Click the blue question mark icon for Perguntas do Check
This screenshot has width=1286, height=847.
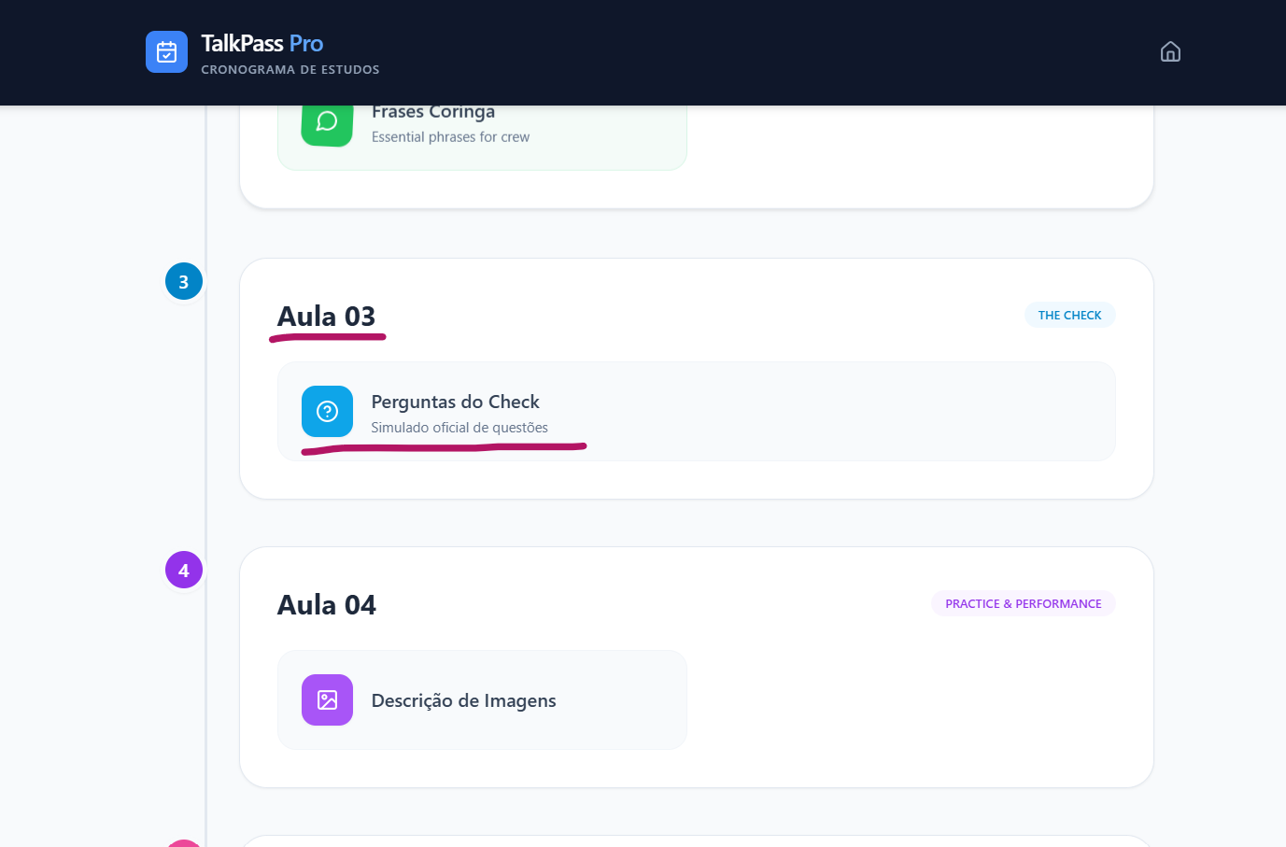point(327,411)
